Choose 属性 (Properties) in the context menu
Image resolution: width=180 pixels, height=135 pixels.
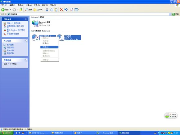coord(49,60)
